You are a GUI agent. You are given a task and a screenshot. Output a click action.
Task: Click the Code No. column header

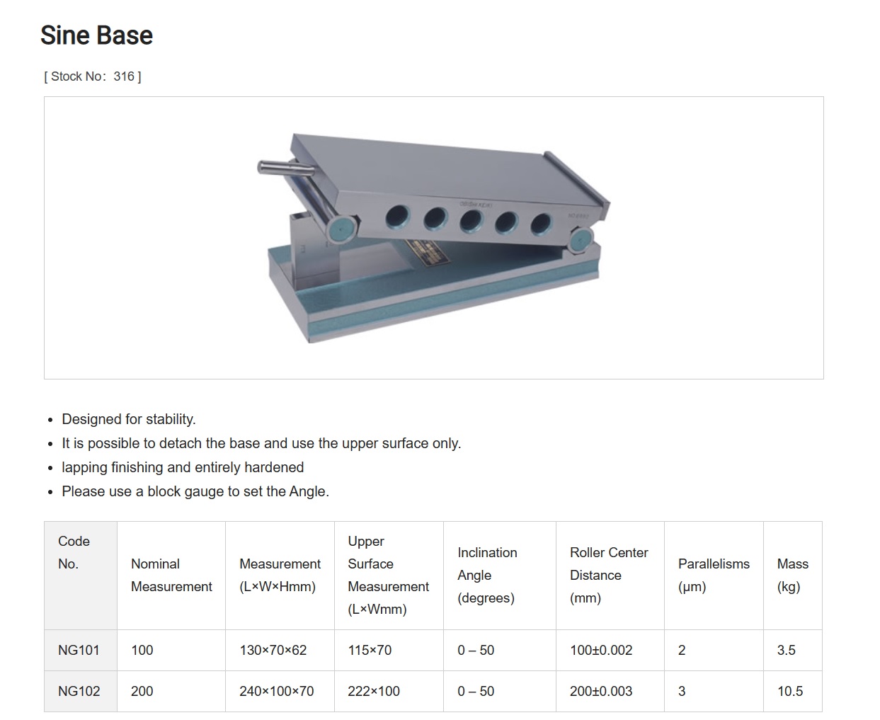coord(74,552)
